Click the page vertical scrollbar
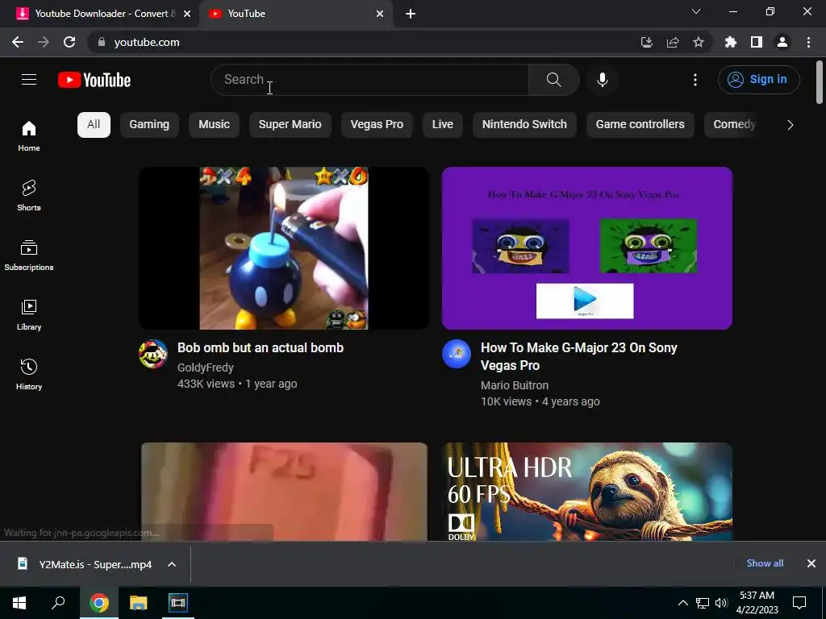Image resolution: width=826 pixels, height=619 pixels. coord(820,83)
